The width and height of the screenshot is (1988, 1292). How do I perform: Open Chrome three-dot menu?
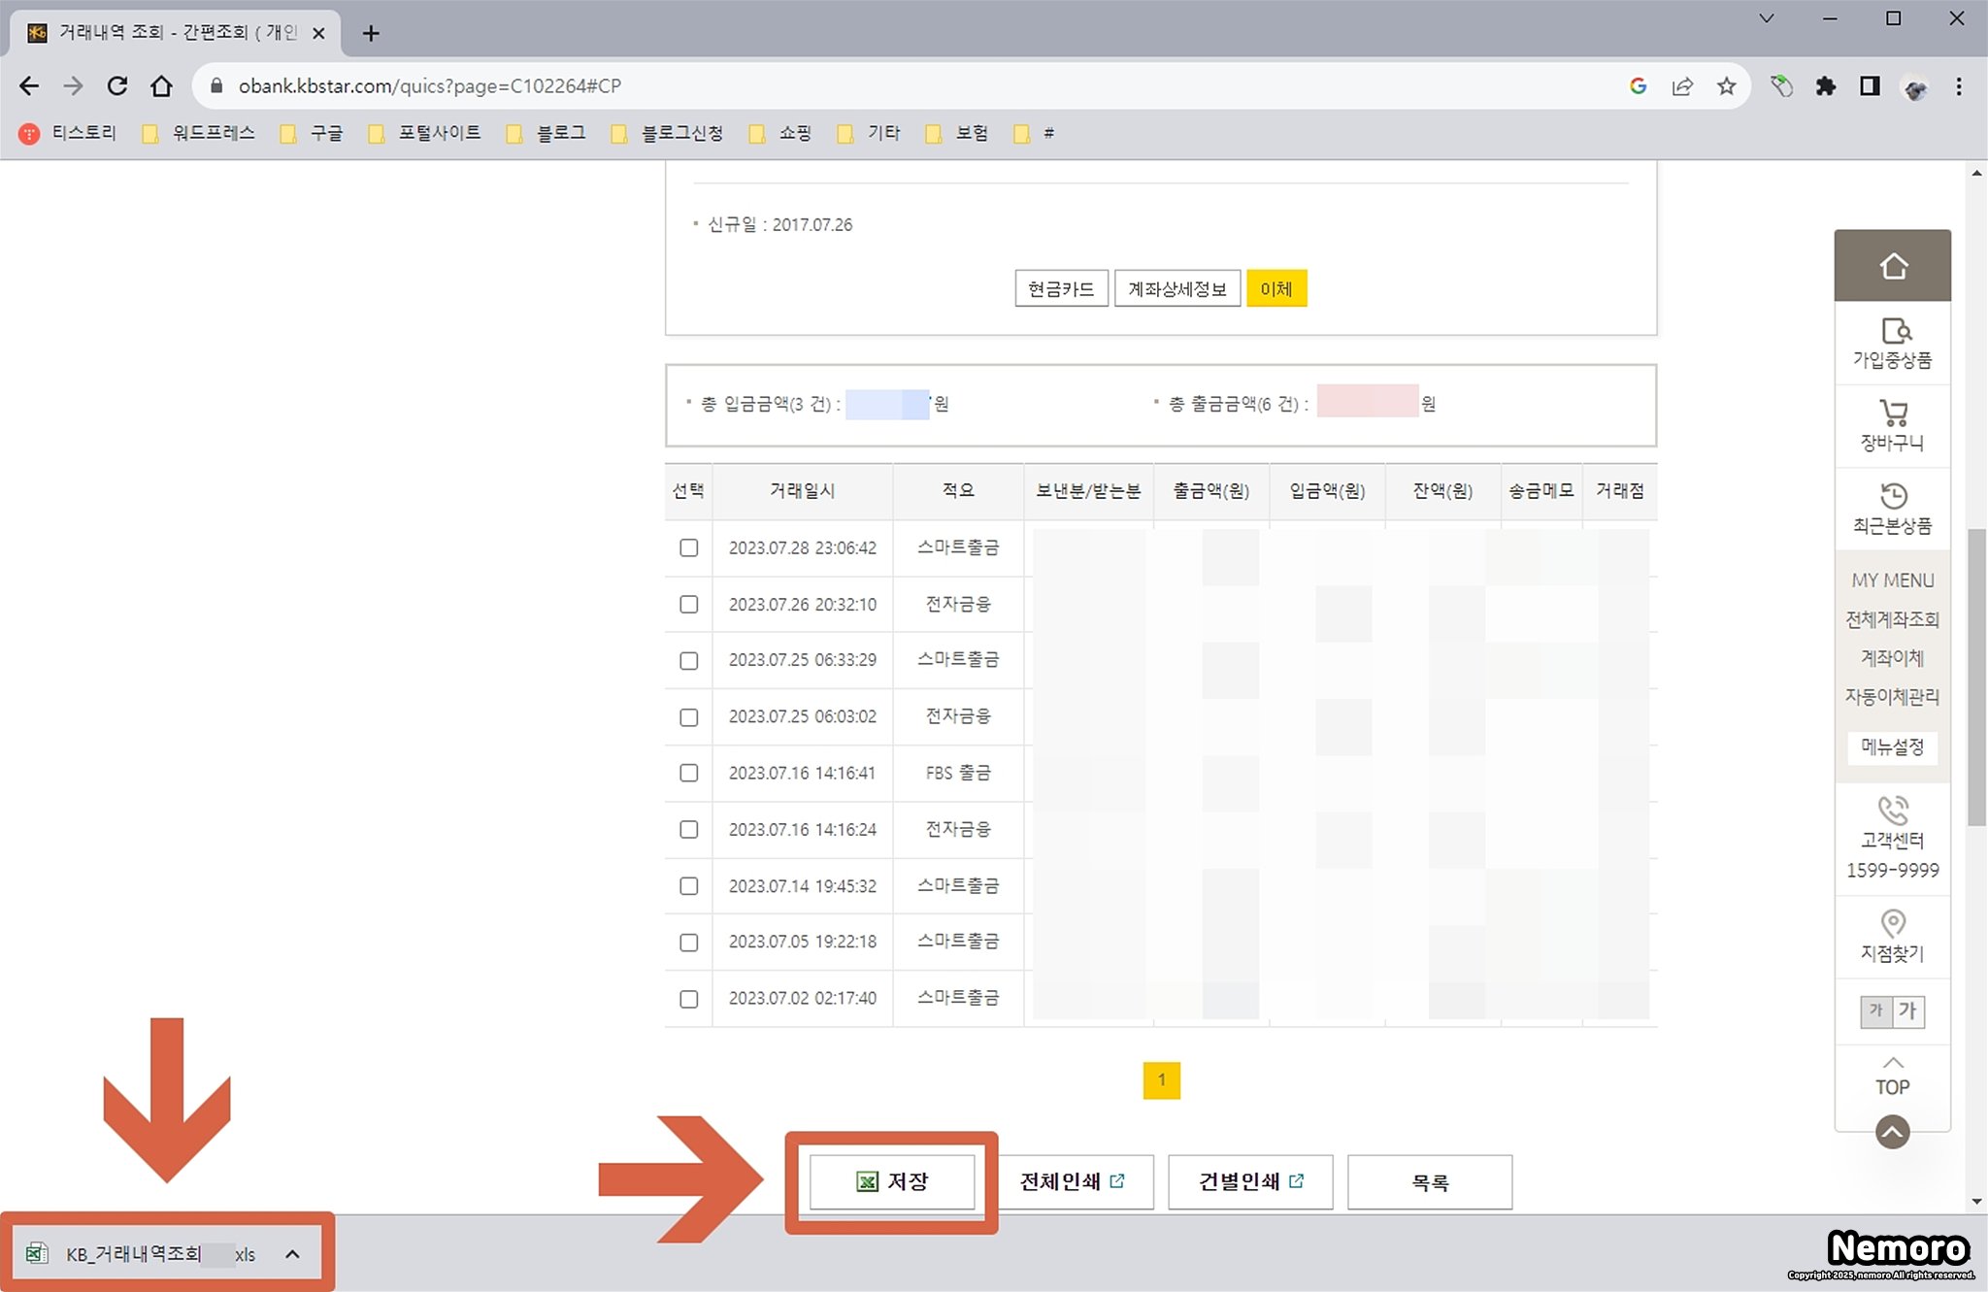(x=1959, y=86)
